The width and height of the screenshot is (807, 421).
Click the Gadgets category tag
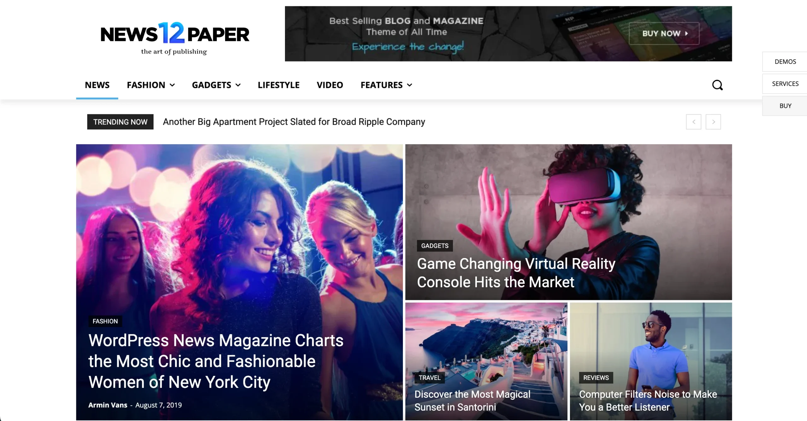point(435,246)
